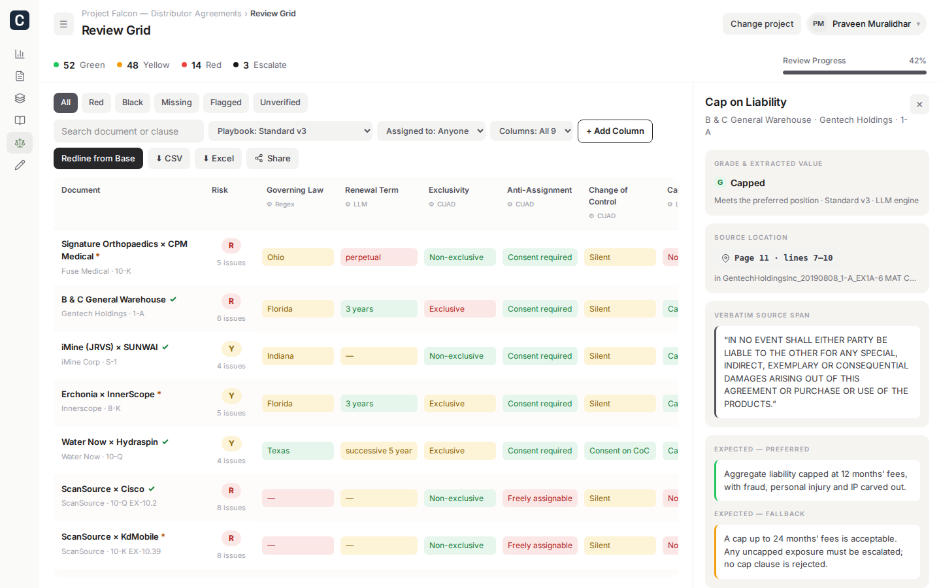Click the Anti-Assignment column header
This screenshot has width=941, height=588.
(539, 190)
